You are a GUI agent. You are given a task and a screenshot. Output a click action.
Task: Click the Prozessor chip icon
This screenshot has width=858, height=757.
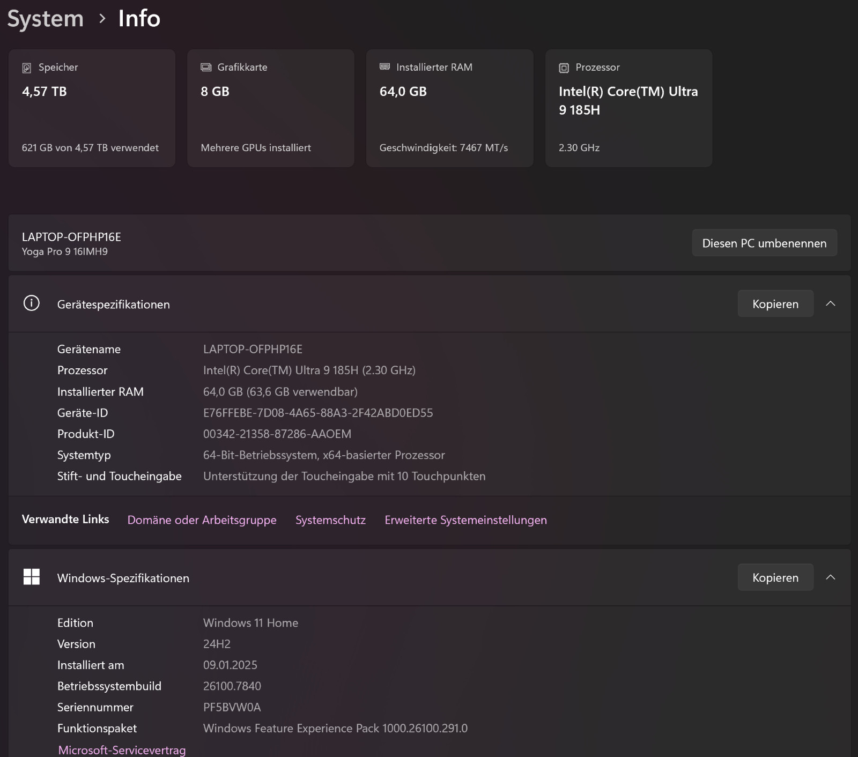click(x=564, y=68)
